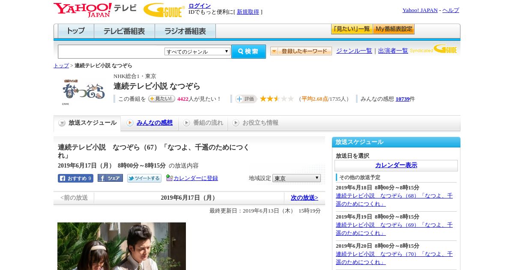514x270 pixels.
Task: Click the なつぞら program logo thumbnail
Action: [84, 91]
